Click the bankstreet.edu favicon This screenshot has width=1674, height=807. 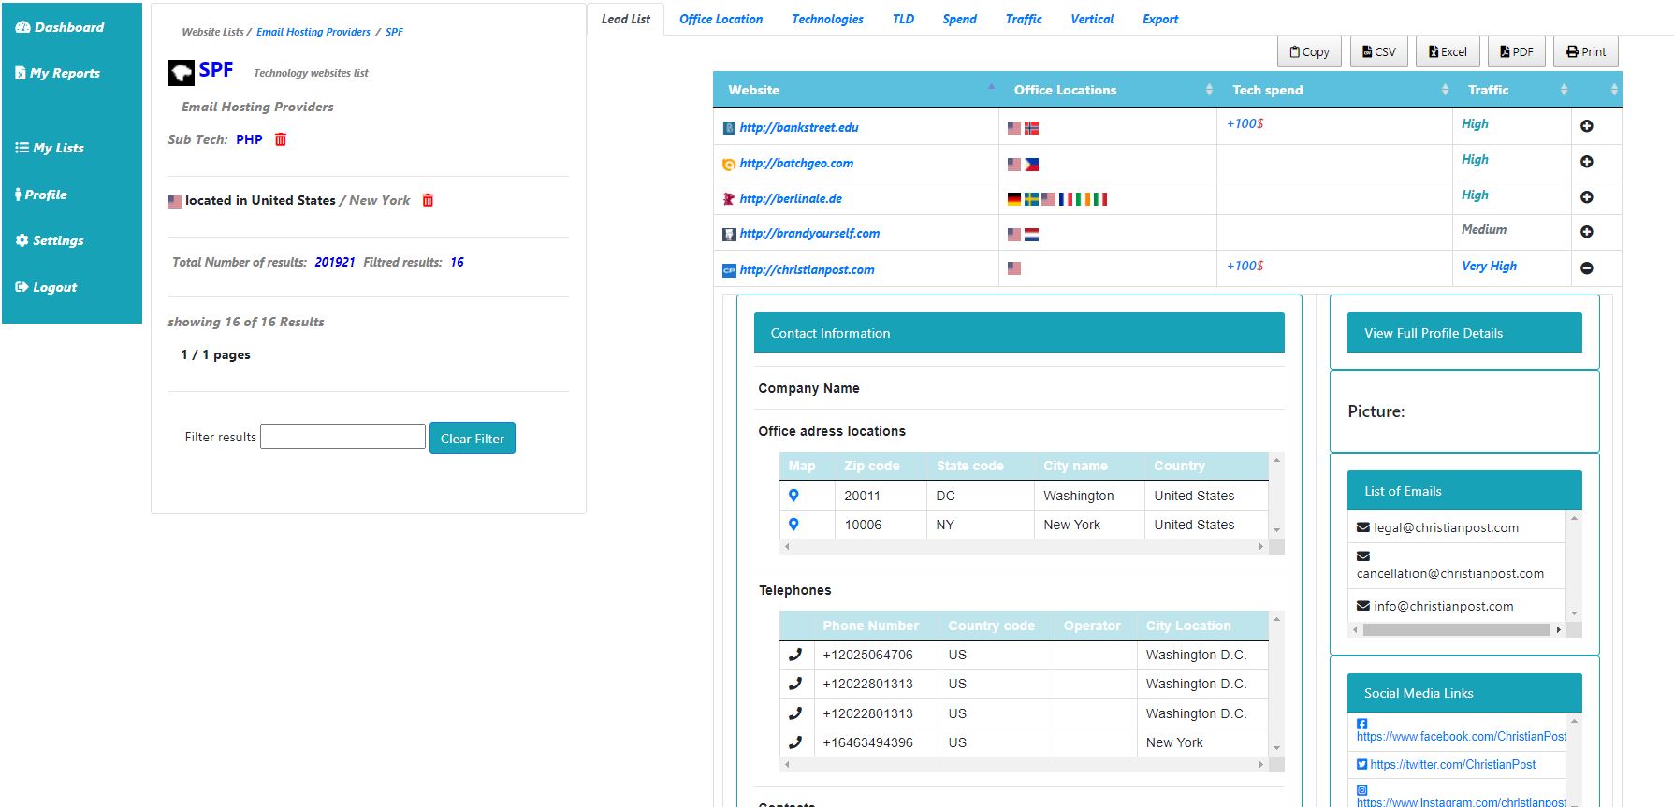pos(729,128)
